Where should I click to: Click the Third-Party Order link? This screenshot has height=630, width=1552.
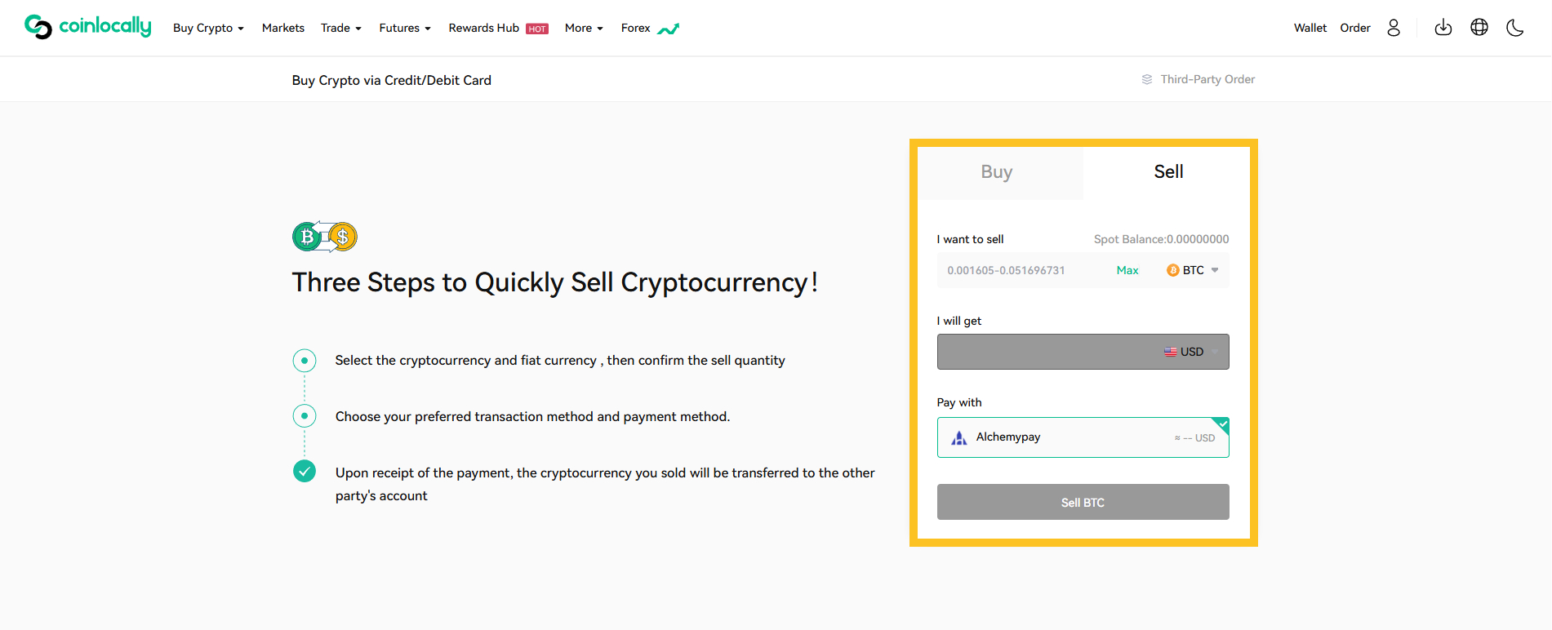pyautogui.click(x=1198, y=79)
